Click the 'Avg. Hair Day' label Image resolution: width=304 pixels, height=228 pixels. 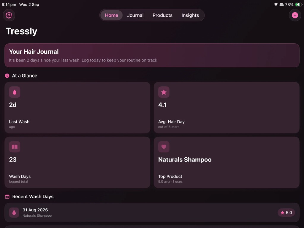[171, 122]
